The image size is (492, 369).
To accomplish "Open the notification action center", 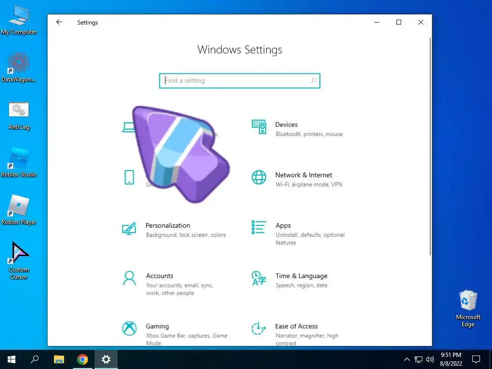I will (476, 359).
